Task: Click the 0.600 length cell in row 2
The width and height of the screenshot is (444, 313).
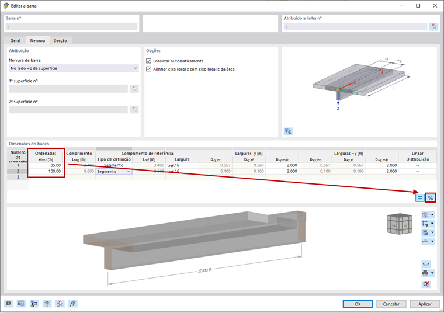Action: tap(79, 171)
